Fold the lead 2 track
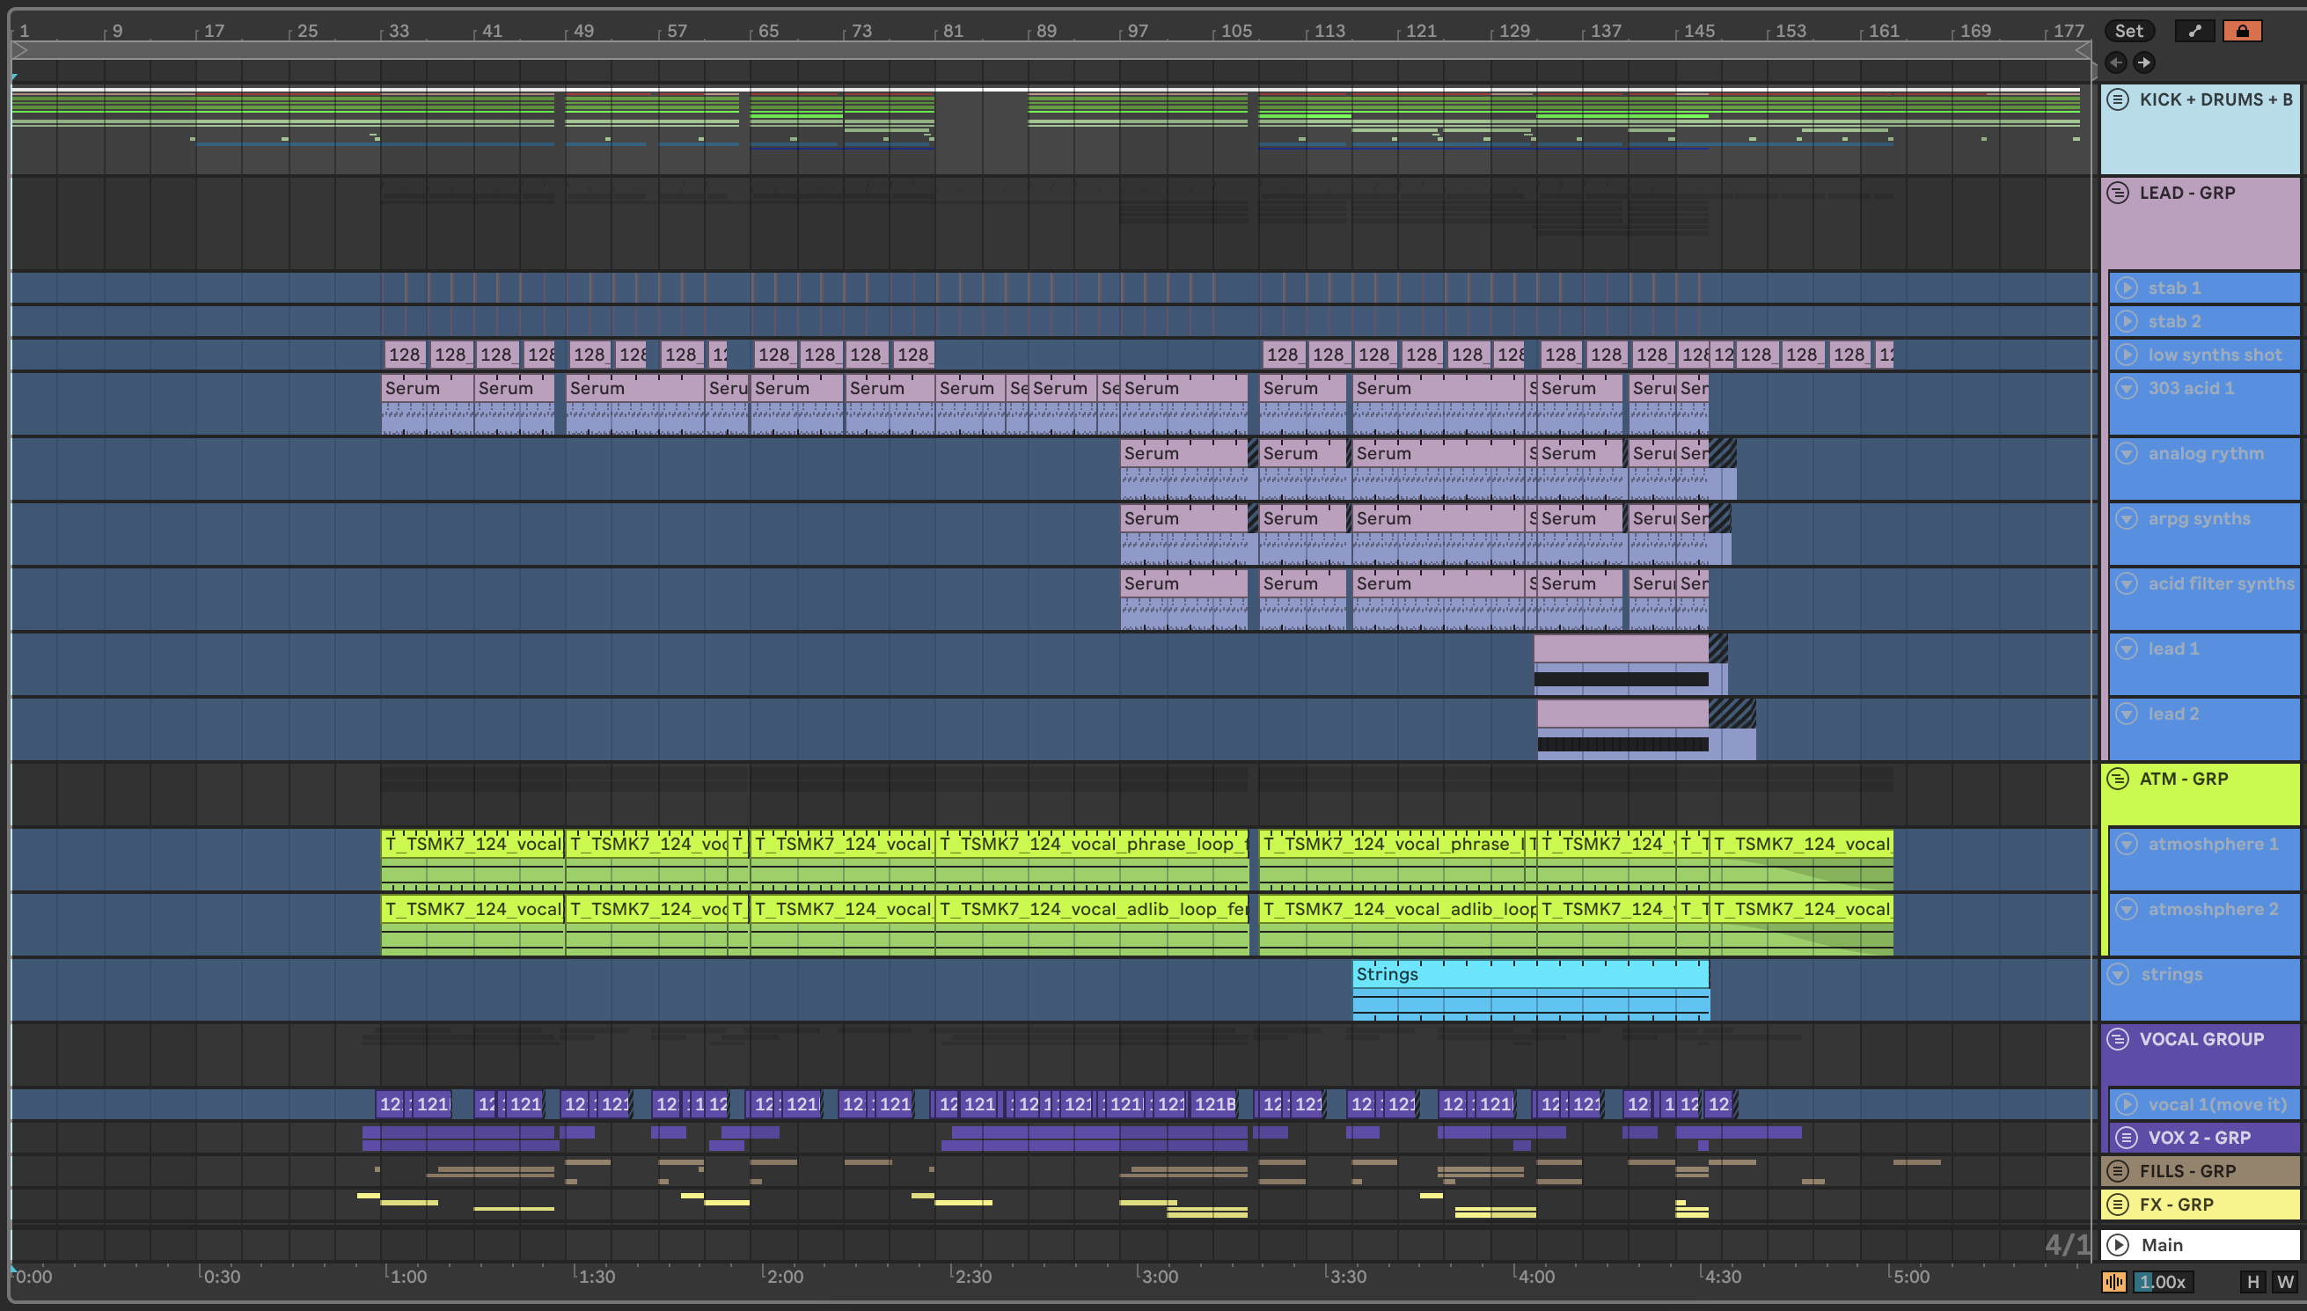This screenshot has width=2307, height=1311. [2126, 714]
